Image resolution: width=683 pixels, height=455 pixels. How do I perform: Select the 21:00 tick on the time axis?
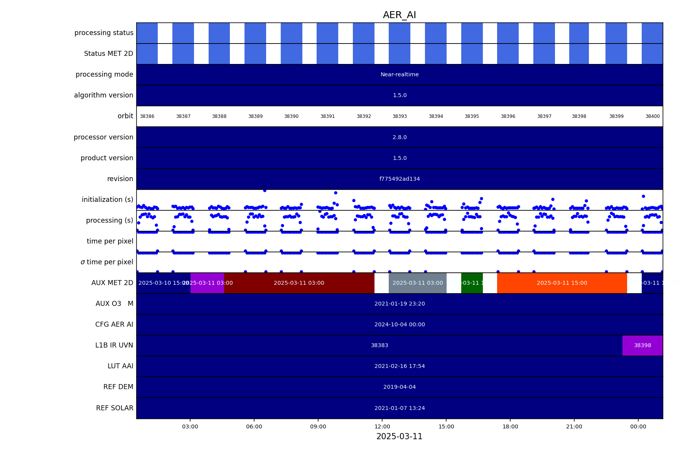coord(574,427)
